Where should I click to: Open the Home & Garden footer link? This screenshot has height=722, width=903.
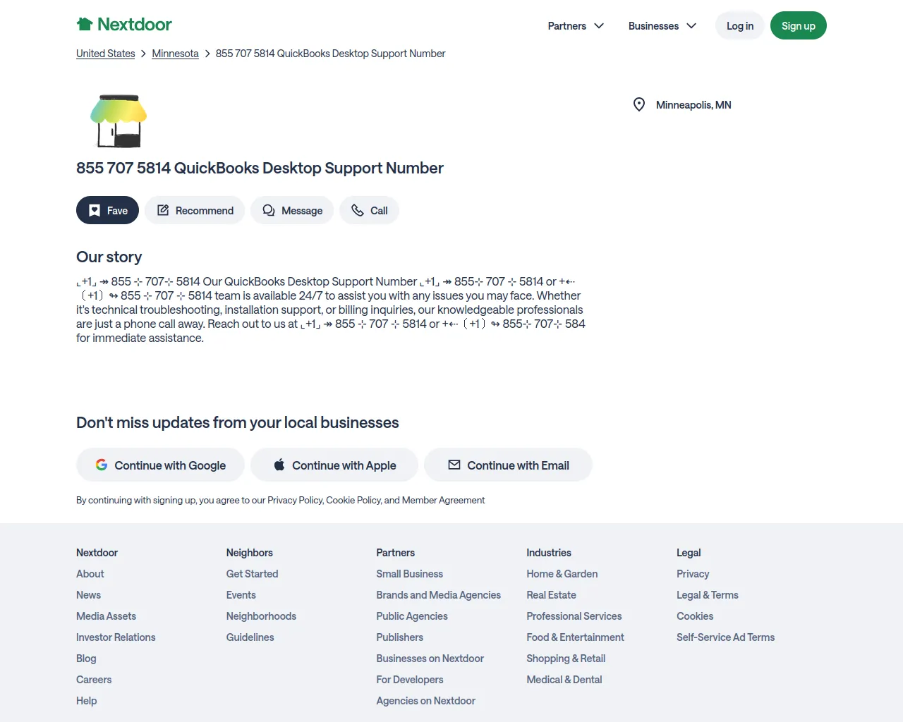click(562, 574)
